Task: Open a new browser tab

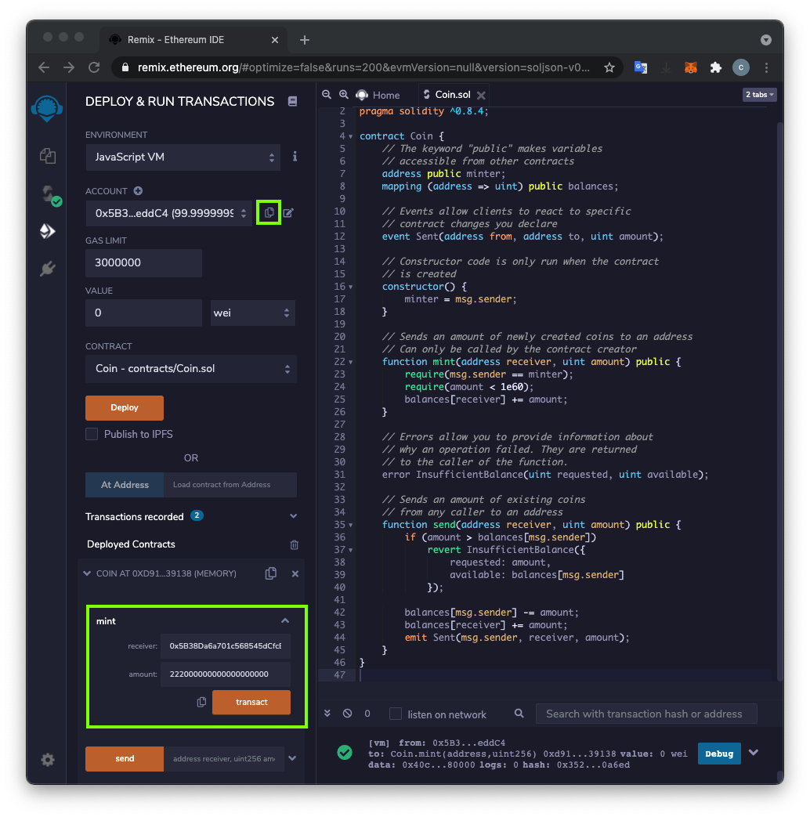Action: pos(305,40)
